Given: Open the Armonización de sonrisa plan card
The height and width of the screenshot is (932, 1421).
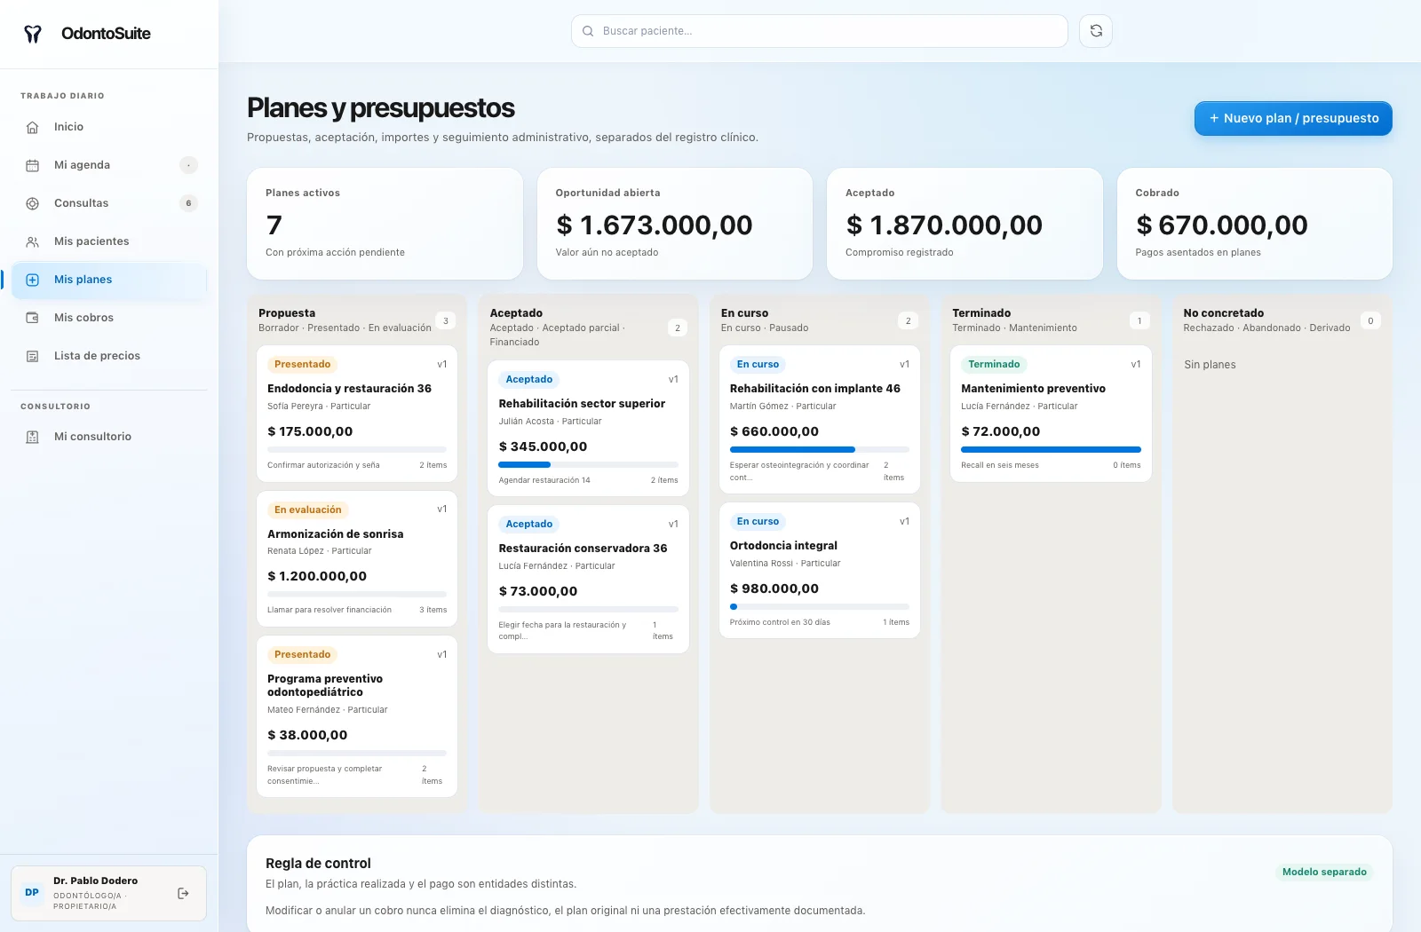Looking at the screenshot, I should (x=357, y=558).
